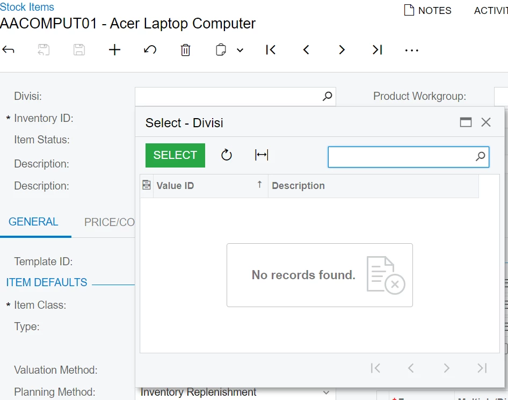The image size is (508, 400).
Task: Click the Save and Close icon
Action: 43,50
